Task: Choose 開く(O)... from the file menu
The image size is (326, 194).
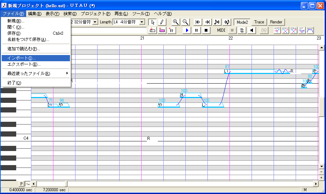Action: [x=36, y=27]
